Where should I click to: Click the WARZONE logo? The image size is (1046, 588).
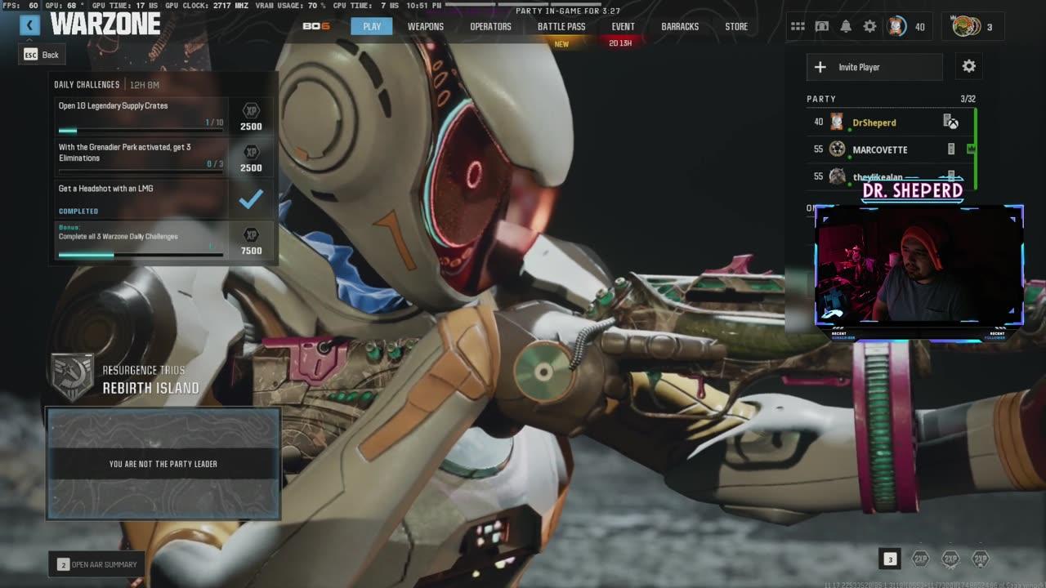coord(105,24)
